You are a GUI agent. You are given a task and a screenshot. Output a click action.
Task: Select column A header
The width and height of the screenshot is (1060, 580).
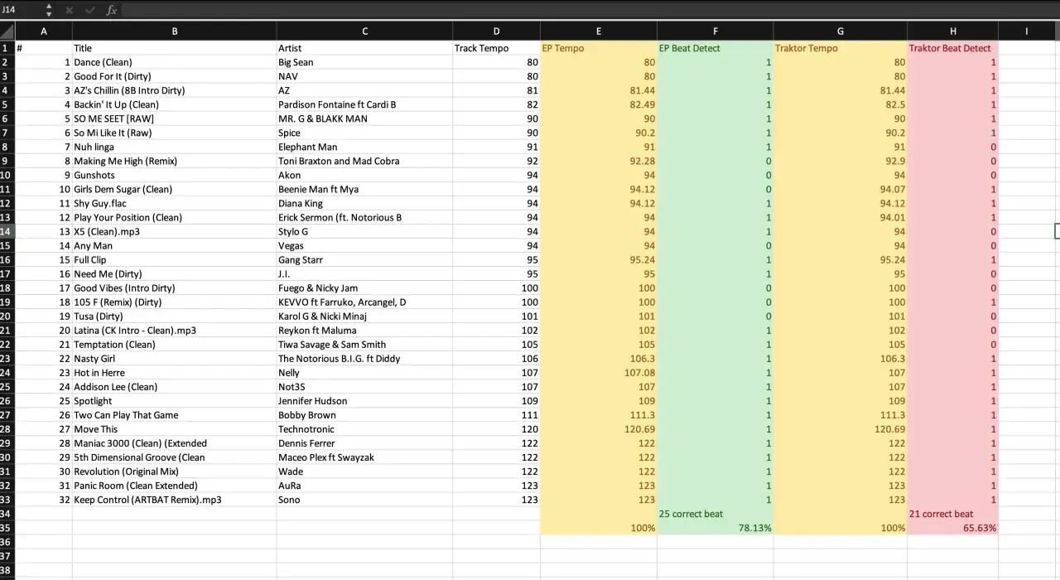pyautogui.click(x=44, y=31)
